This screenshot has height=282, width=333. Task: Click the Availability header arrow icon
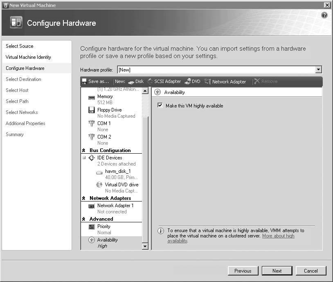pos(157,92)
